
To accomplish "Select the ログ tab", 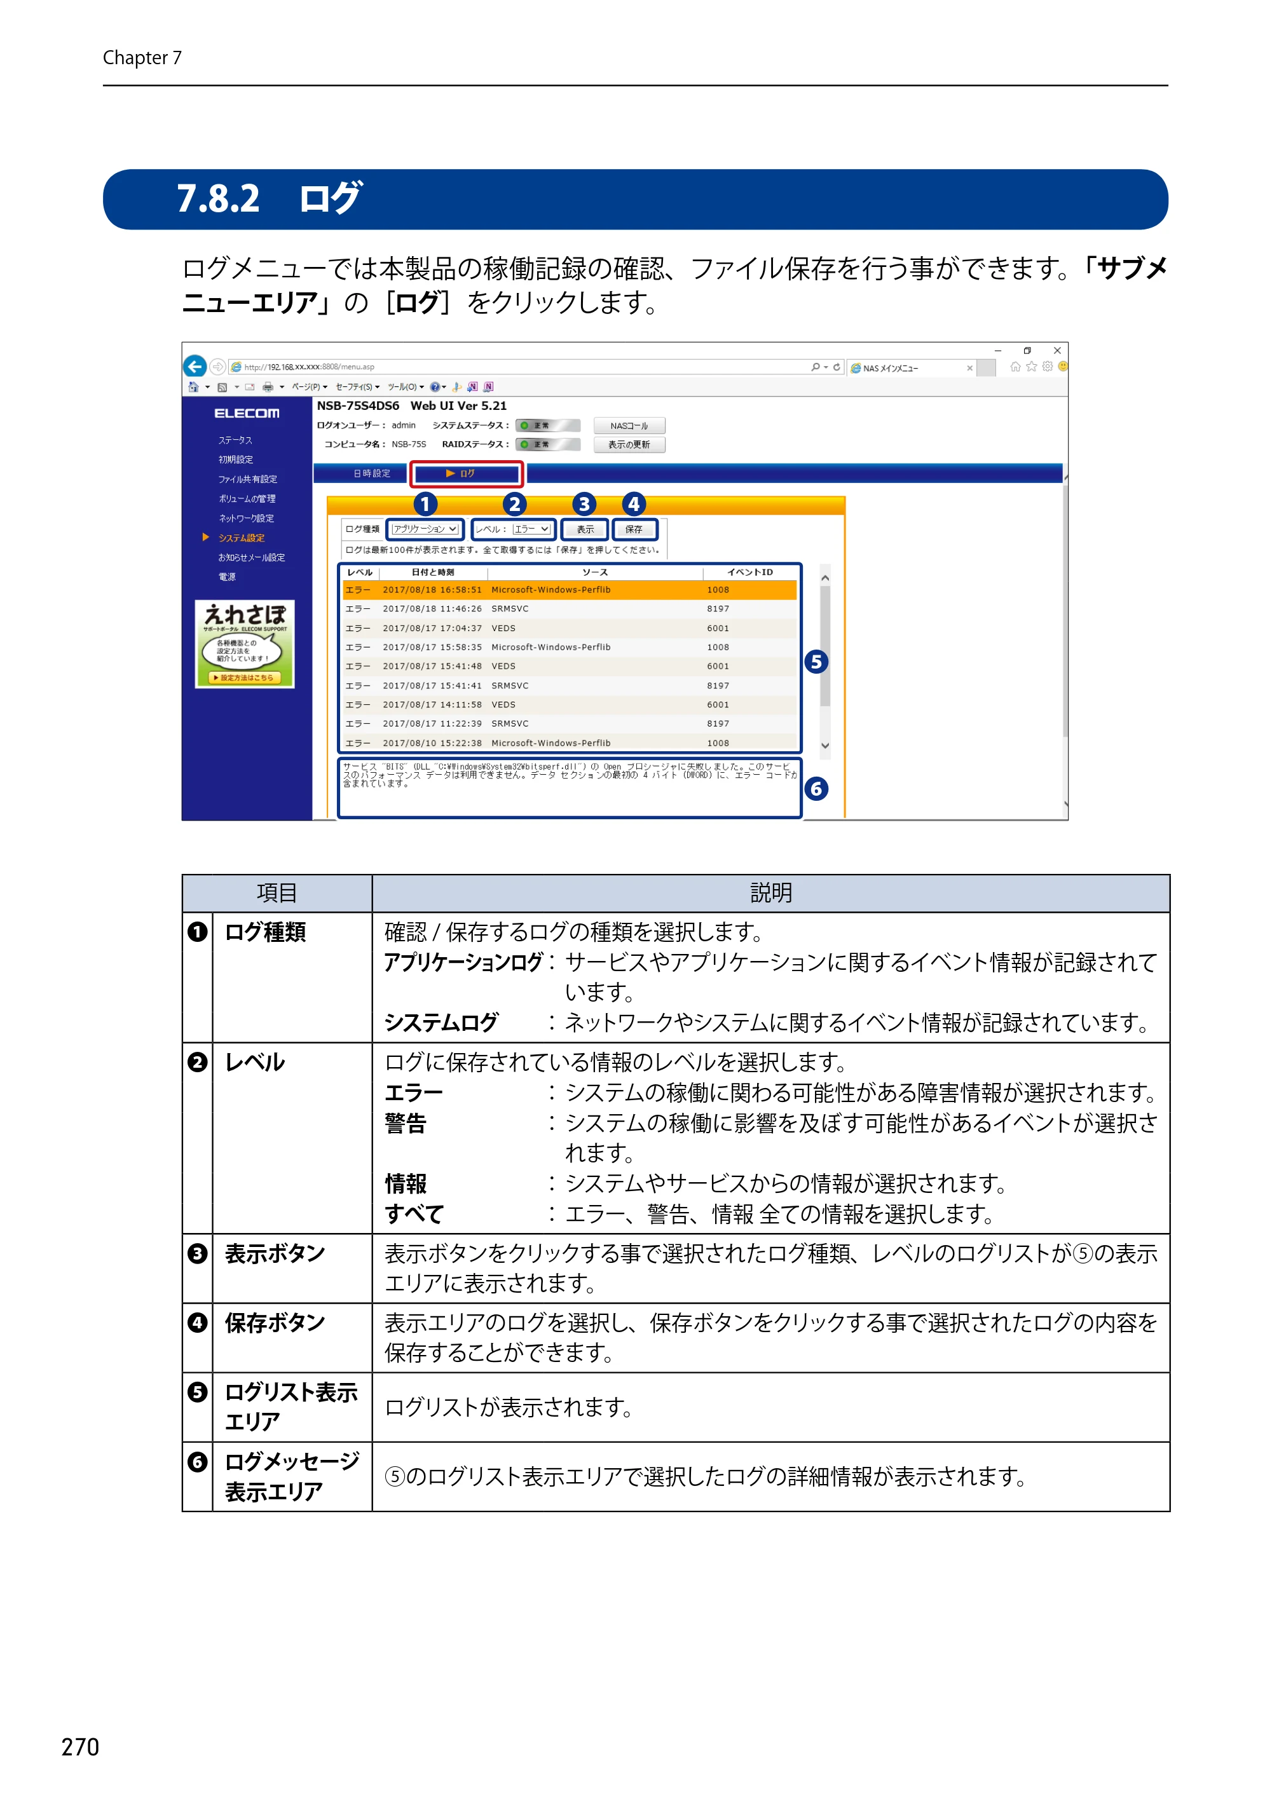I will (x=467, y=473).
